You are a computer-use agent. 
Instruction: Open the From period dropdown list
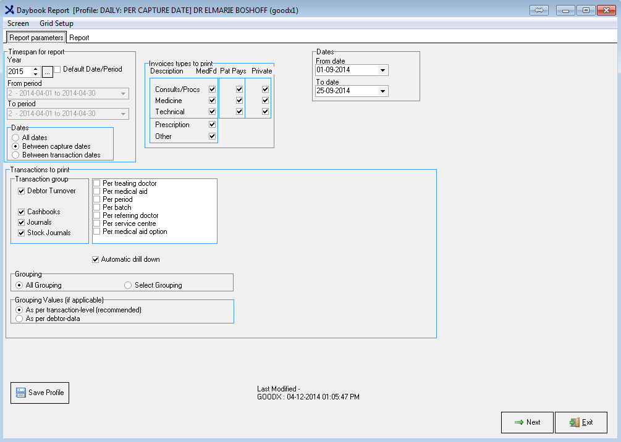point(124,94)
